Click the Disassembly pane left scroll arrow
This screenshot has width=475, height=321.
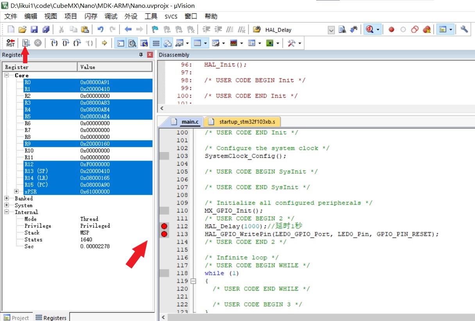[162, 108]
